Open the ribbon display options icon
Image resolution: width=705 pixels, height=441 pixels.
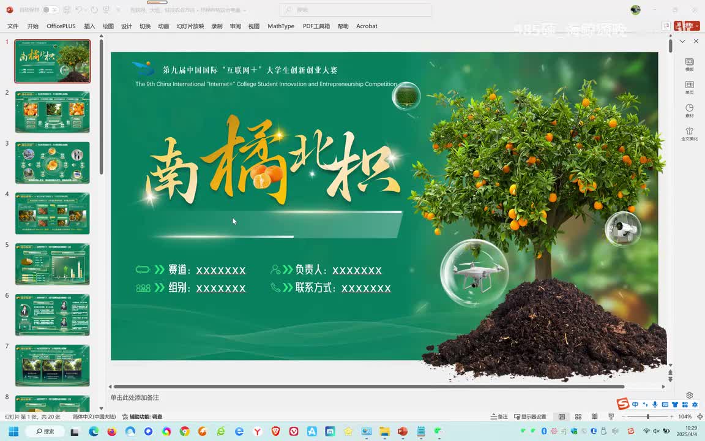[666, 26]
